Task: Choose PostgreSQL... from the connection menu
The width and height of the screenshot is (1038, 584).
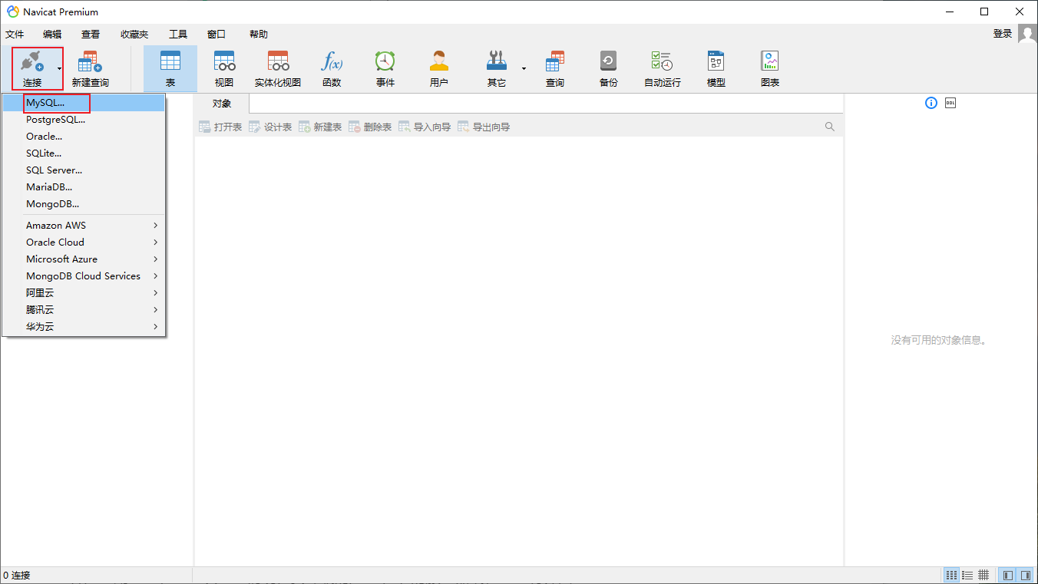Action: (84, 120)
